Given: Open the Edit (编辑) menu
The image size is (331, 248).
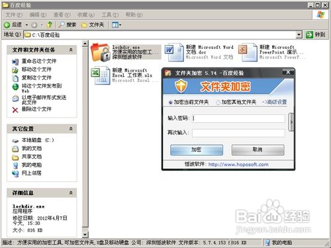Looking at the screenshot, I should [38, 15].
